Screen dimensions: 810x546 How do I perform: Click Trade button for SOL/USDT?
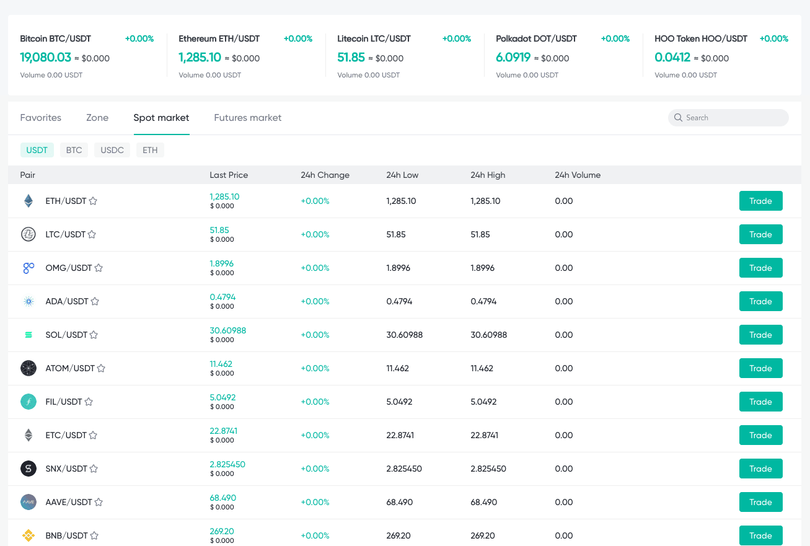point(760,335)
